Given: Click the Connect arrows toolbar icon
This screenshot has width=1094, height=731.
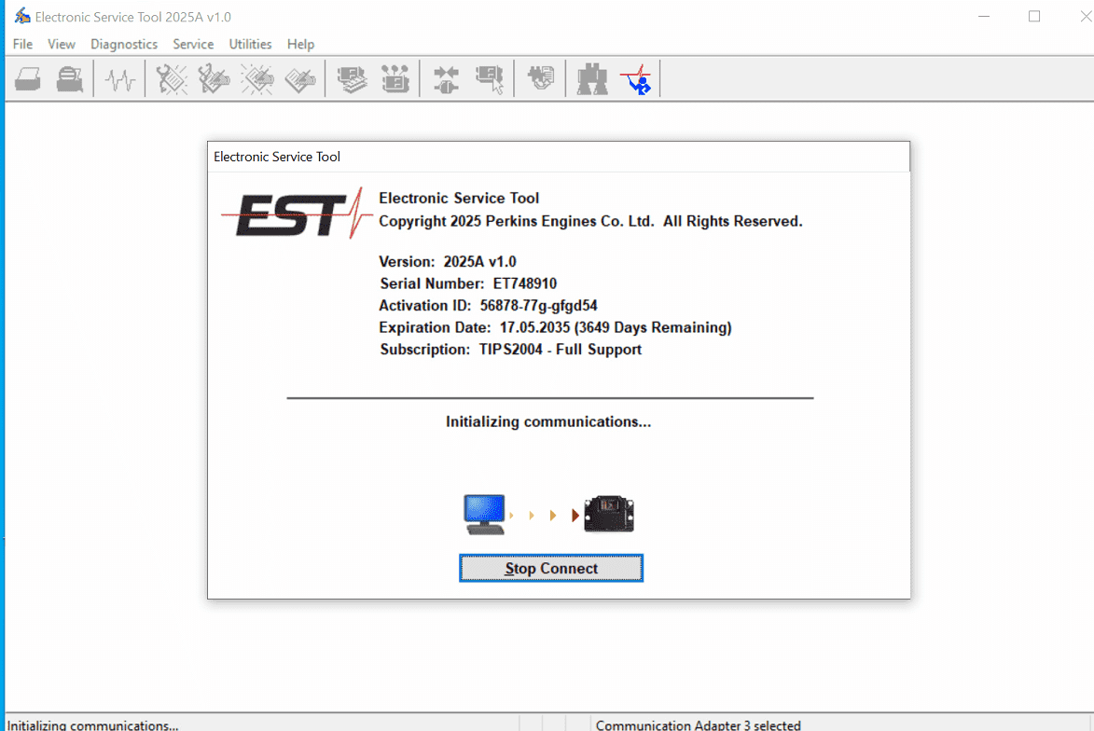Looking at the screenshot, I should pyautogui.click(x=446, y=79).
